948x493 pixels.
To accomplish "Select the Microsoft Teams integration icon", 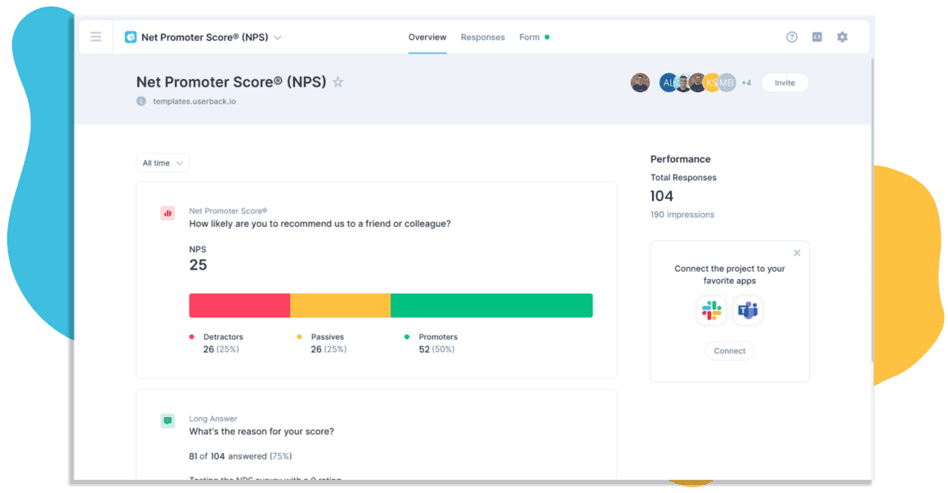I will tap(748, 311).
